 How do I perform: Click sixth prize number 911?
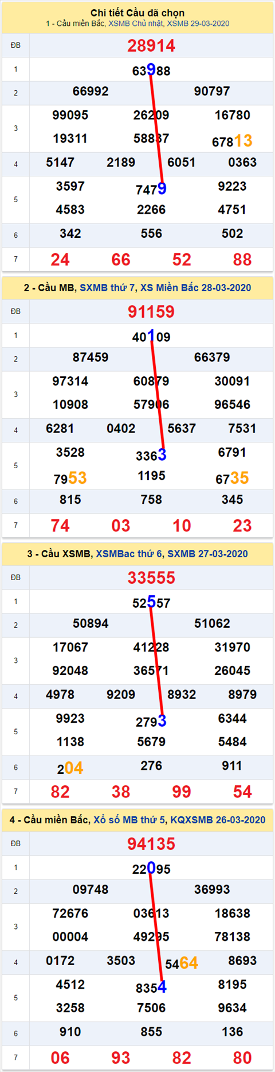(x=232, y=766)
